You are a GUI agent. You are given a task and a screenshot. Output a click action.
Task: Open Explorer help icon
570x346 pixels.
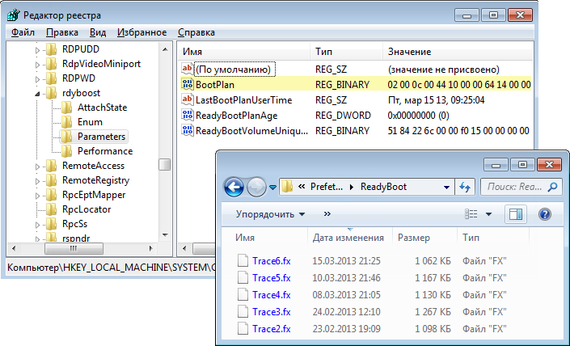(545, 214)
